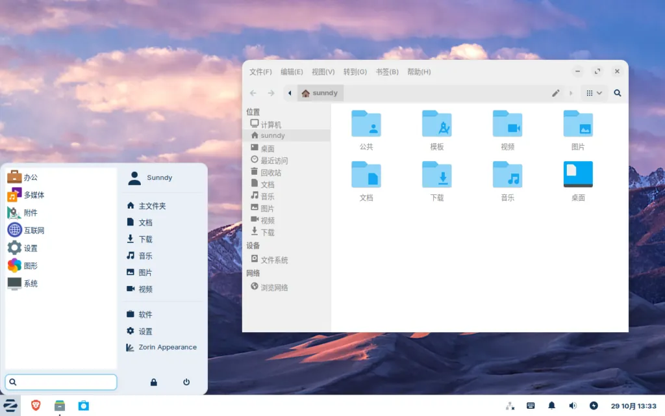This screenshot has width=665, height=416.
Task: Go forward in file manager history
Action: point(271,93)
